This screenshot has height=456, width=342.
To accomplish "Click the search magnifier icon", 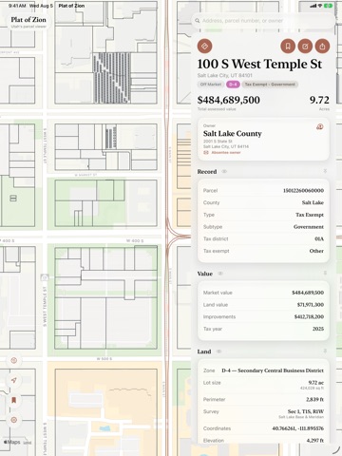I will pos(198,21).
